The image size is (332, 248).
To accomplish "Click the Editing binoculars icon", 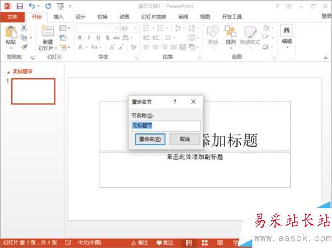I will pyautogui.click(x=287, y=30).
